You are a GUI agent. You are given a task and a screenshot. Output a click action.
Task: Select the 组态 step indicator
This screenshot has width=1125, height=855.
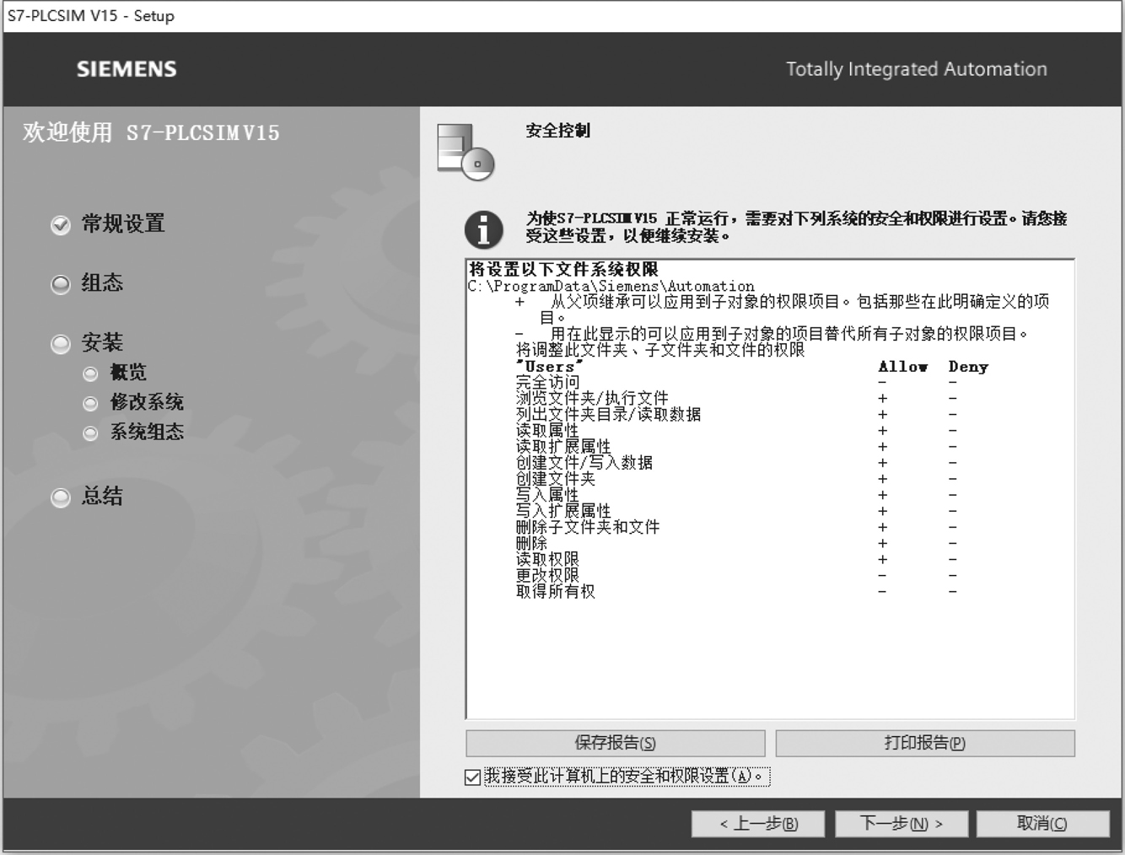(x=61, y=284)
